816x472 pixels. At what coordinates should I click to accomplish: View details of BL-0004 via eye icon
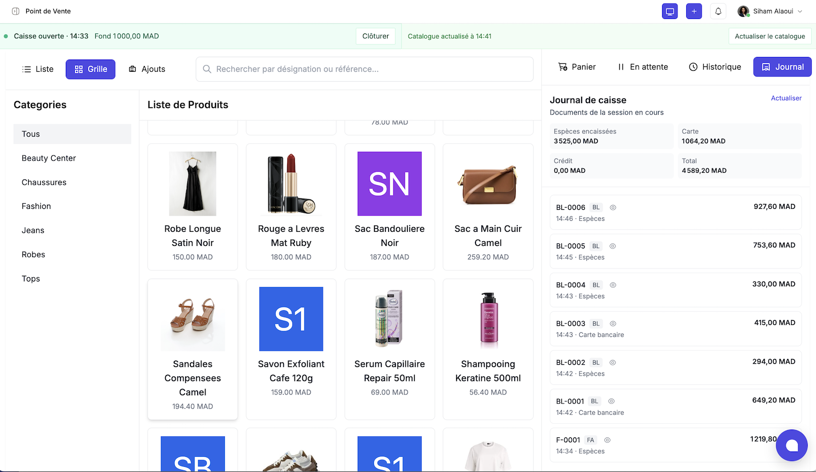click(x=613, y=285)
